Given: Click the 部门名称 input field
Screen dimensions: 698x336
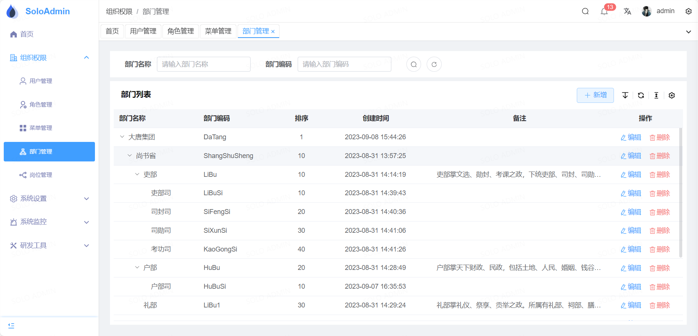Looking at the screenshot, I should click(203, 64).
